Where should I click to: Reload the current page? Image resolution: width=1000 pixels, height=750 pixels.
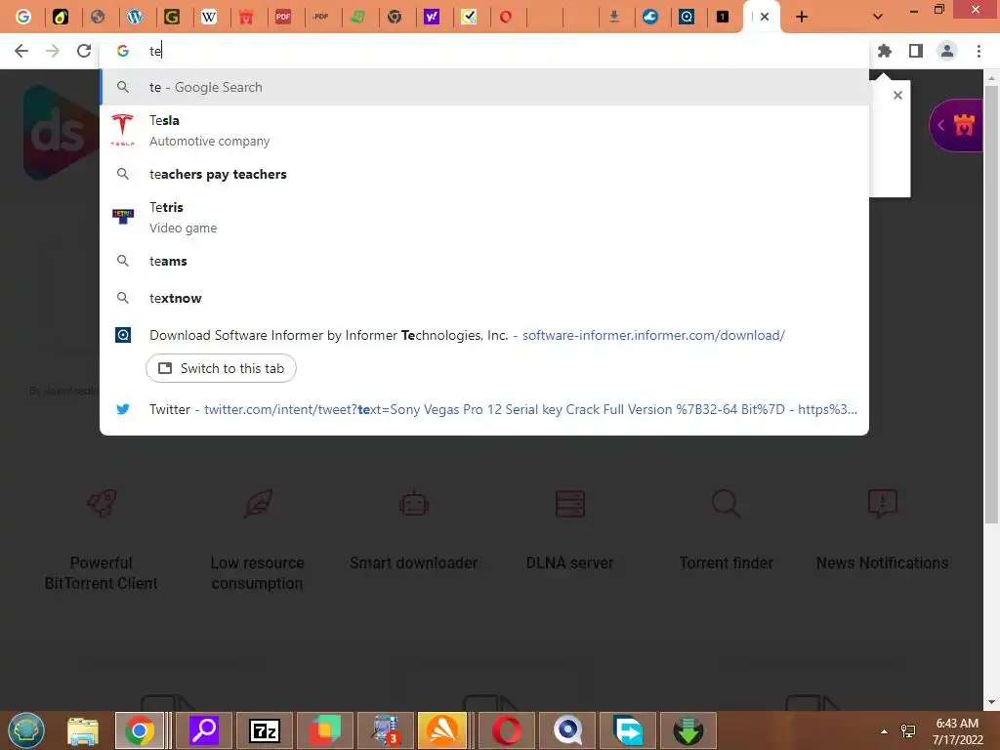(84, 51)
